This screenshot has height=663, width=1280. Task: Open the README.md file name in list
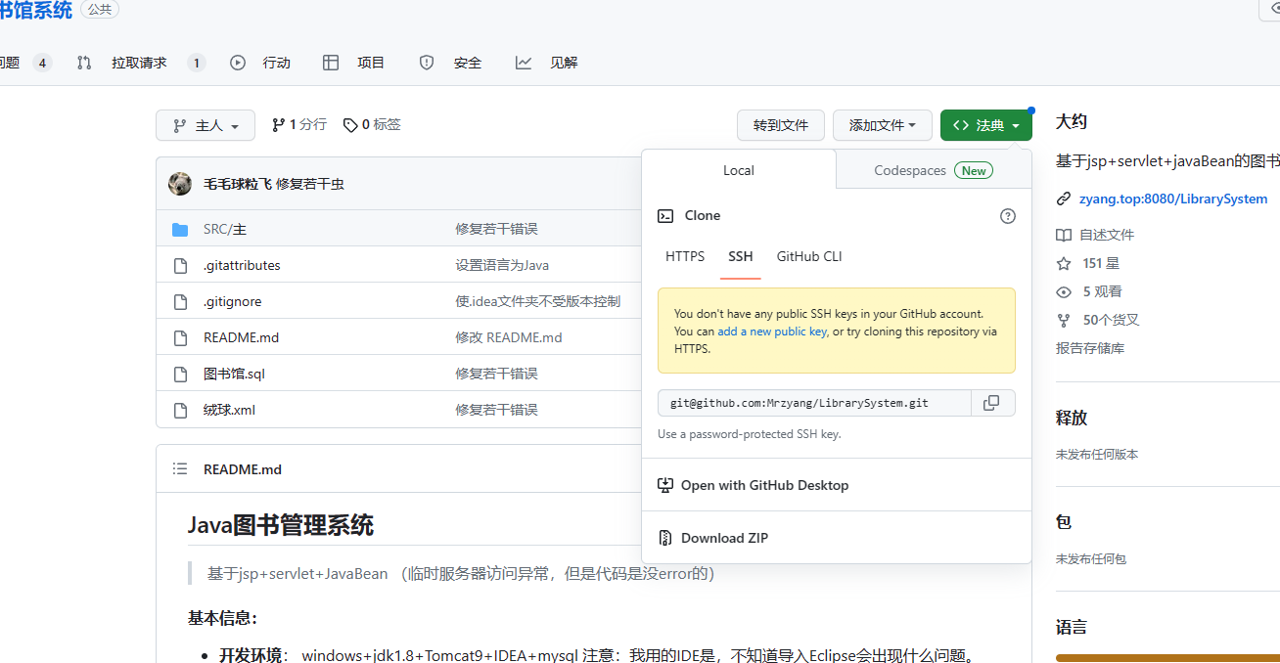click(241, 338)
